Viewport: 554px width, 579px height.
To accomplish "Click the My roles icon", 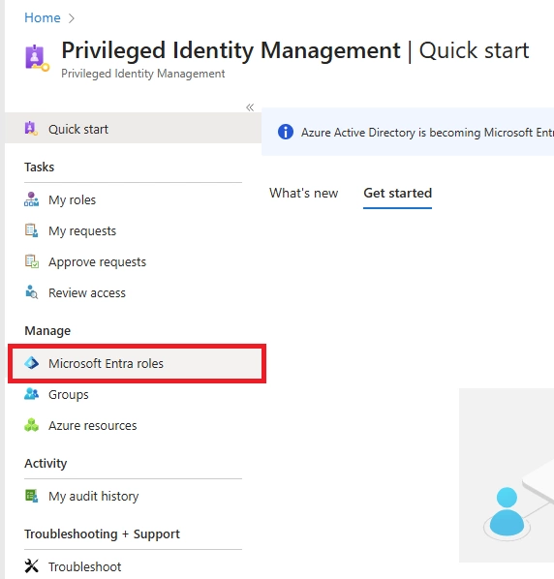I will [31, 199].
